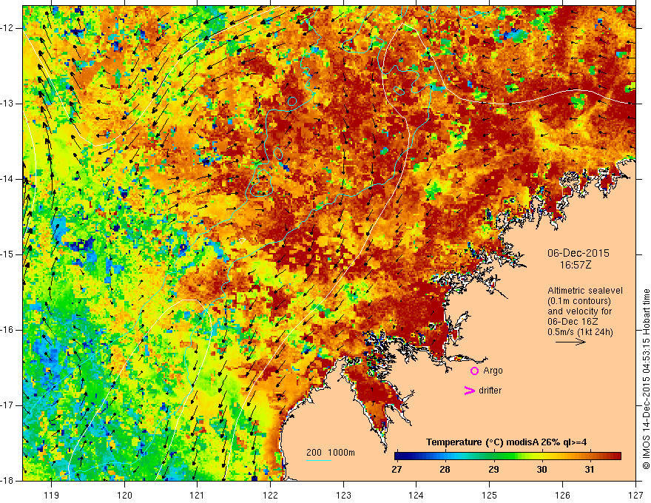Click latitude axis label -14
The width and height of the screenshot is (651, 503).
7,179
